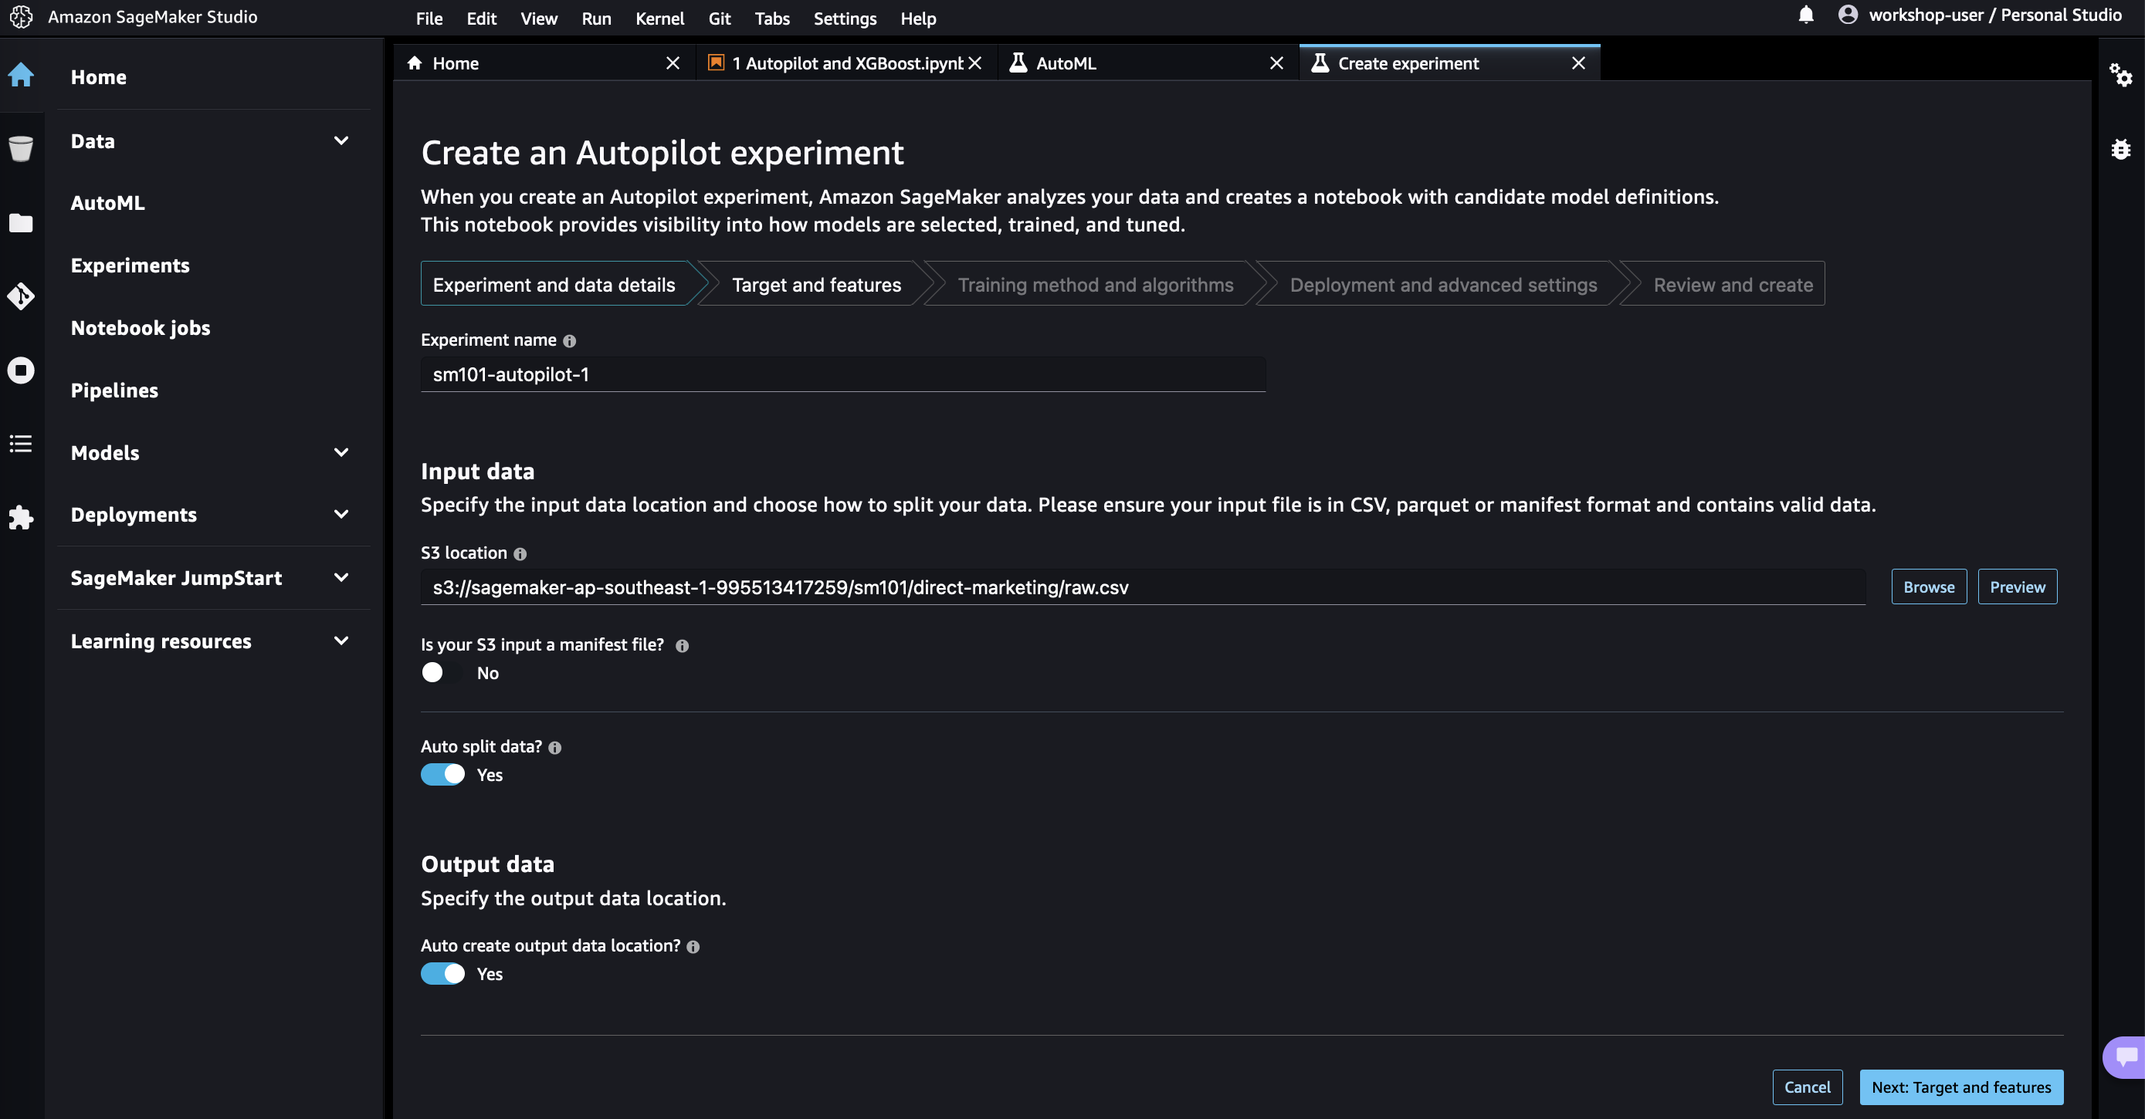The width and height of the screenshot is (2145, 1119).
Task: Open the View menu
Action: click(x=539, y=19)
